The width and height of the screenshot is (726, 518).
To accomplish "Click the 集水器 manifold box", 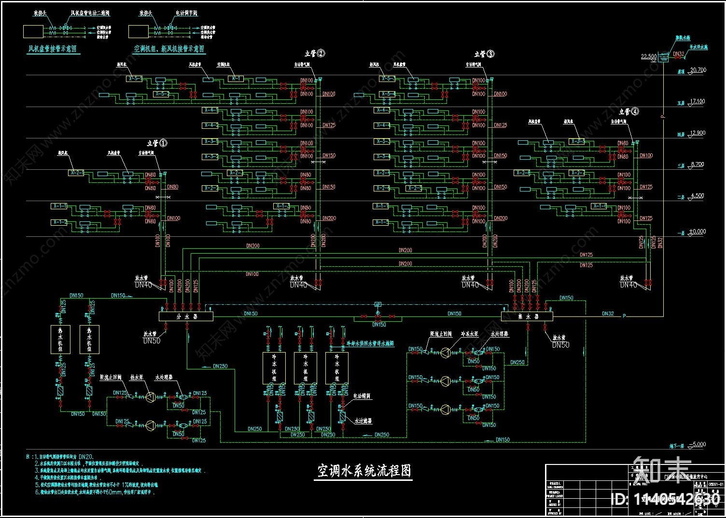I will [x=527, y=316].
